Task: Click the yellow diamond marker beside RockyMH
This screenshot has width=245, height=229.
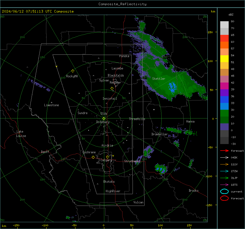Action: 73,71
